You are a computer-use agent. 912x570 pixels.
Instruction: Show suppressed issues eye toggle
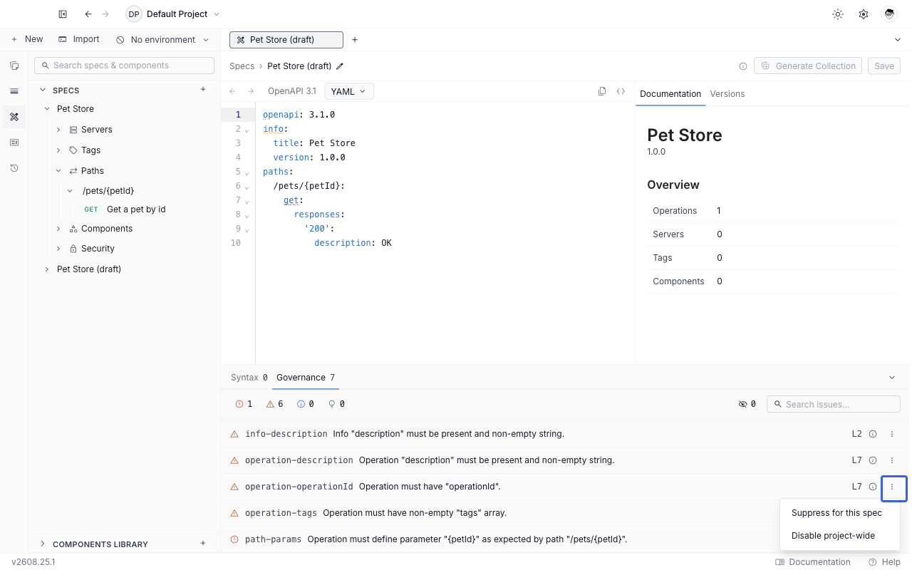747,404
